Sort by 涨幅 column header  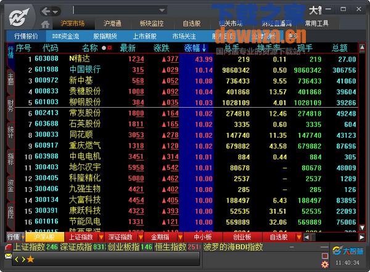click(195, 48)
